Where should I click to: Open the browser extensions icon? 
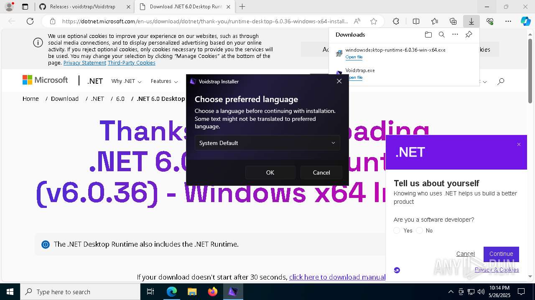tap(396, 21)
